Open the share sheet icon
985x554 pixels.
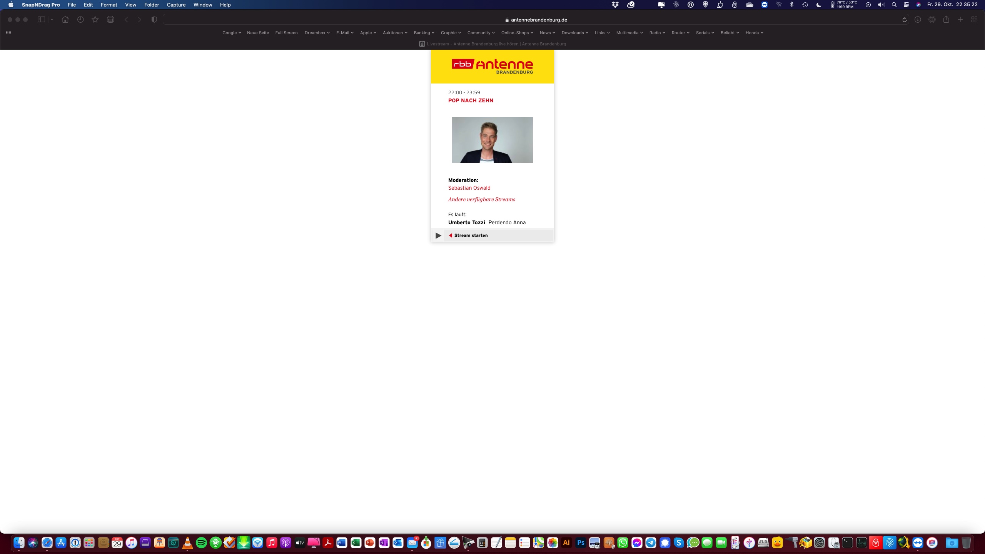946,20
